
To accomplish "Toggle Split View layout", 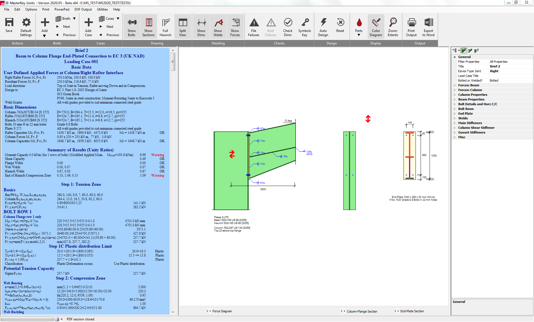I will click(182, 27).
